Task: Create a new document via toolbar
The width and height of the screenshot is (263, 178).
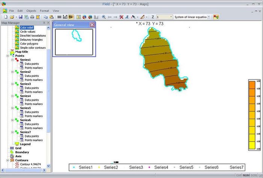Action: [x=6, y=17]
